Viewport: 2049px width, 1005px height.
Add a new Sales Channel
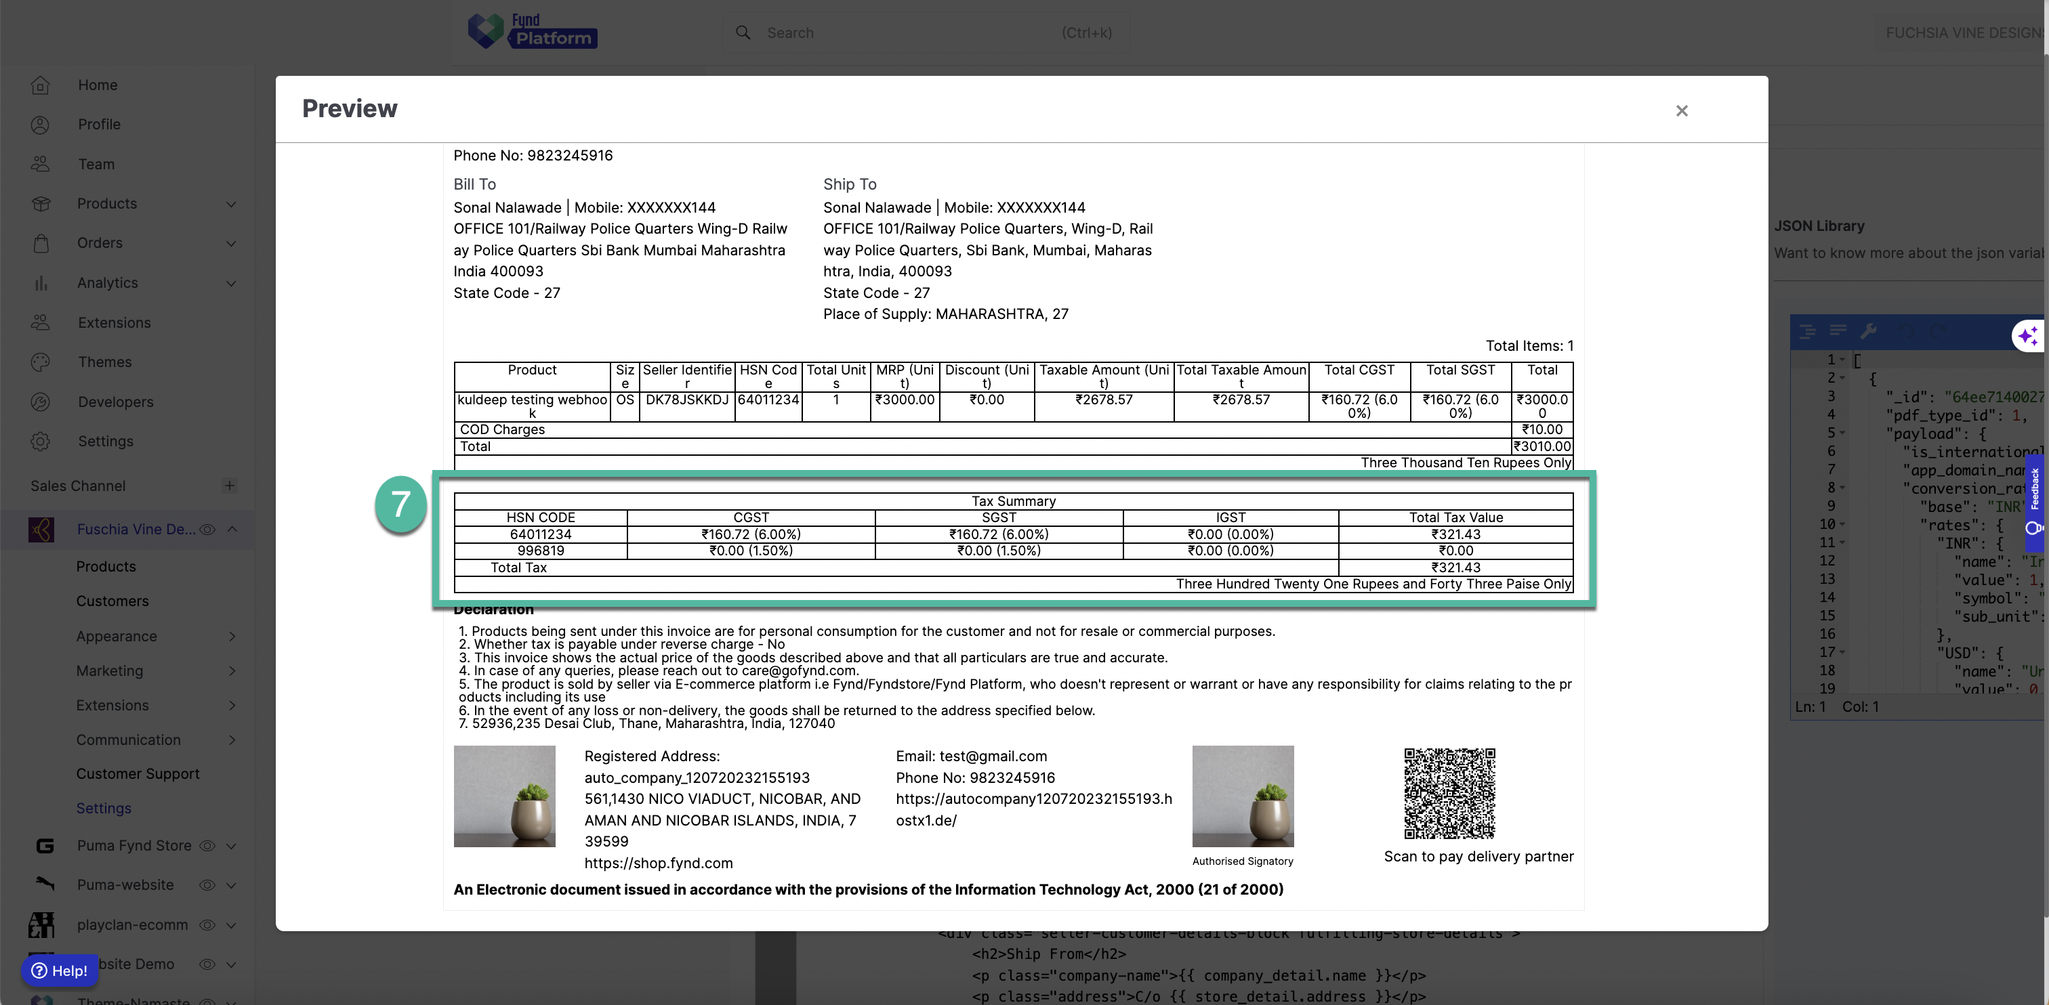click(229, 486)
